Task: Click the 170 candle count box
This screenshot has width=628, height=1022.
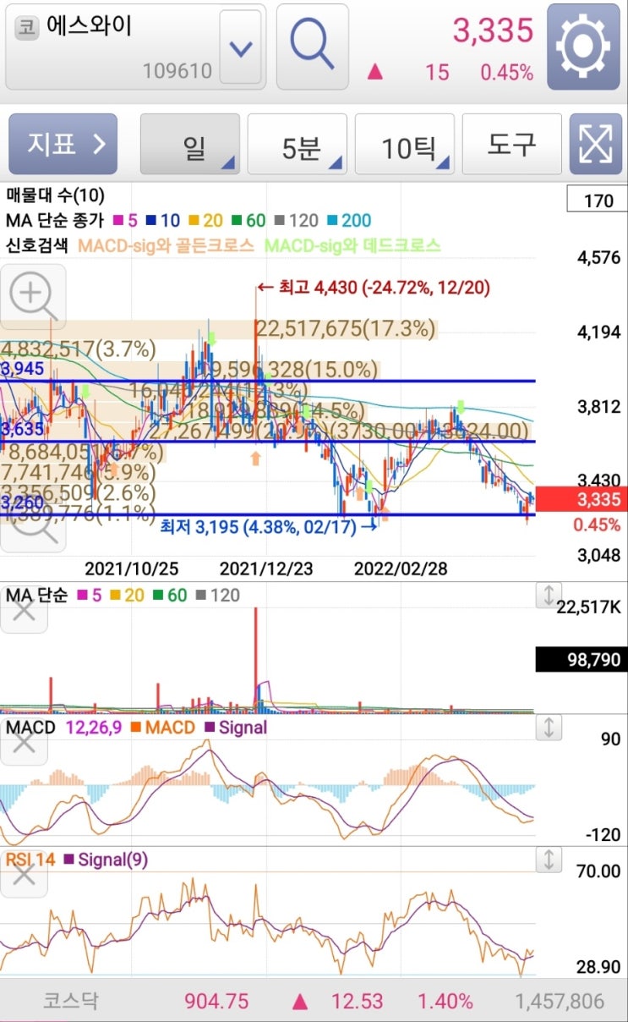Action: (x=598, y=201)
